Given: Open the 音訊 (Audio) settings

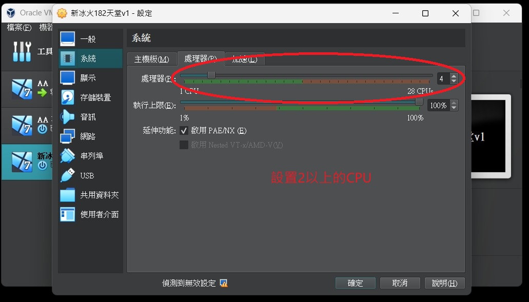Looking at the screenshot, I should (88, 117).
